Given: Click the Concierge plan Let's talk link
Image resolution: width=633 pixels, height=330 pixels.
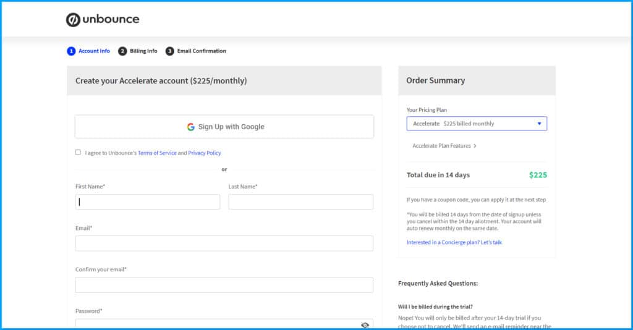Looking at the screenshot, I should [x=454, y=242].
